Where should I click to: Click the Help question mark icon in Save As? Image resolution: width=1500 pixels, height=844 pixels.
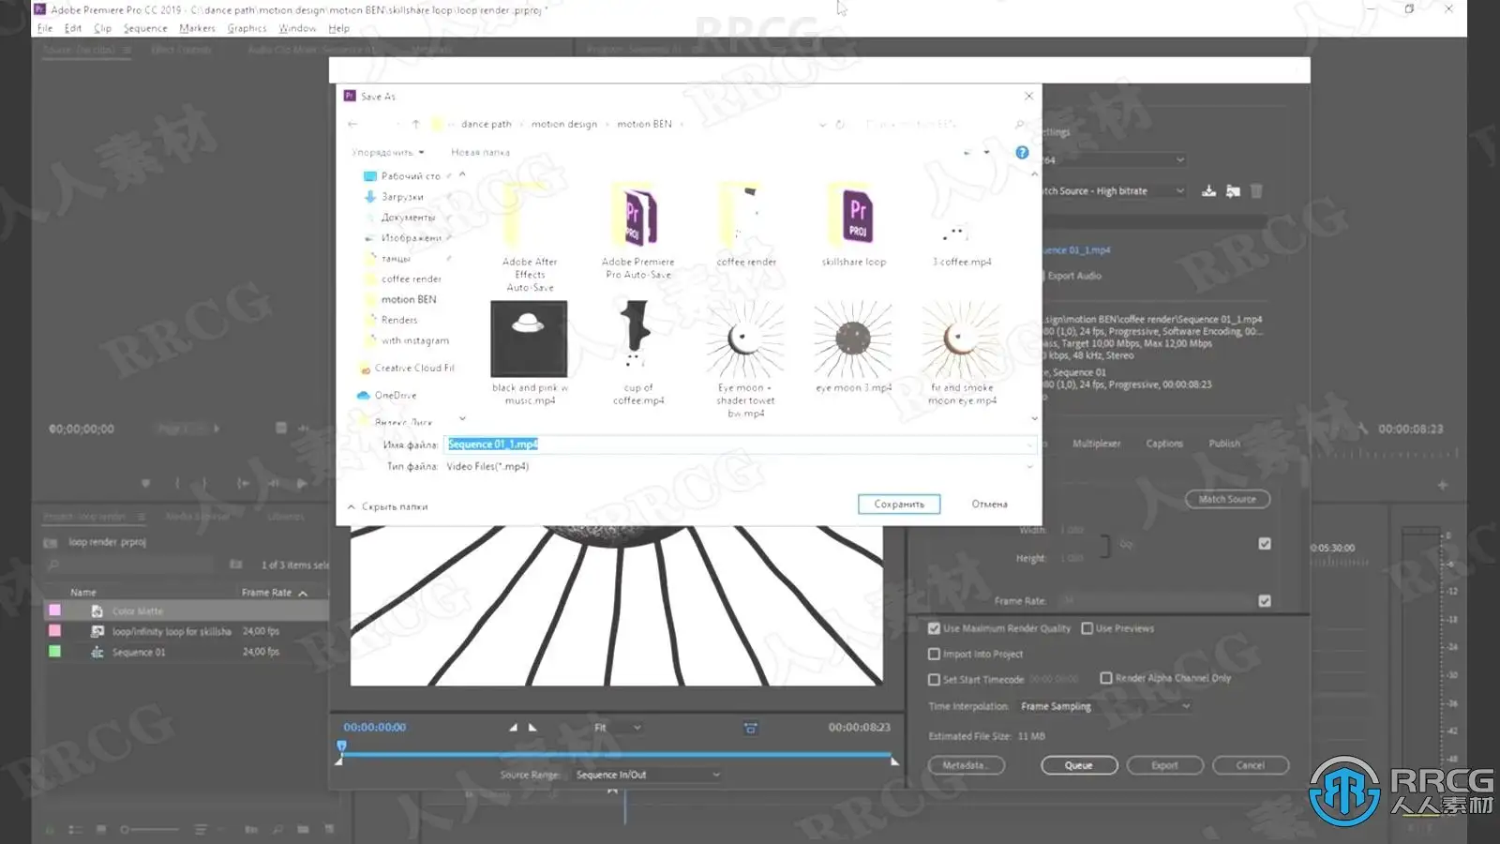click(x=1022, y=152)
